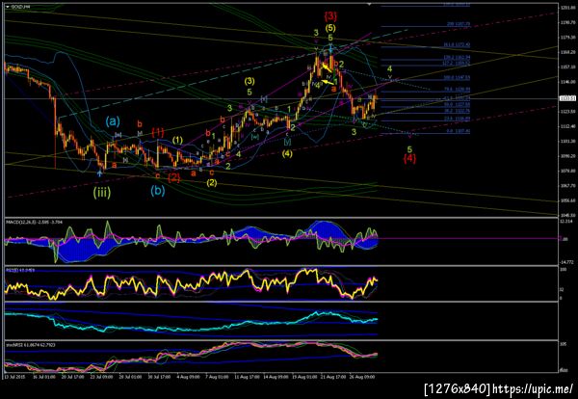Image resolution: width=578 pixels, height=399 pixels.
Task: Select the yellow (3) wave label
Action: coord(250,81)
